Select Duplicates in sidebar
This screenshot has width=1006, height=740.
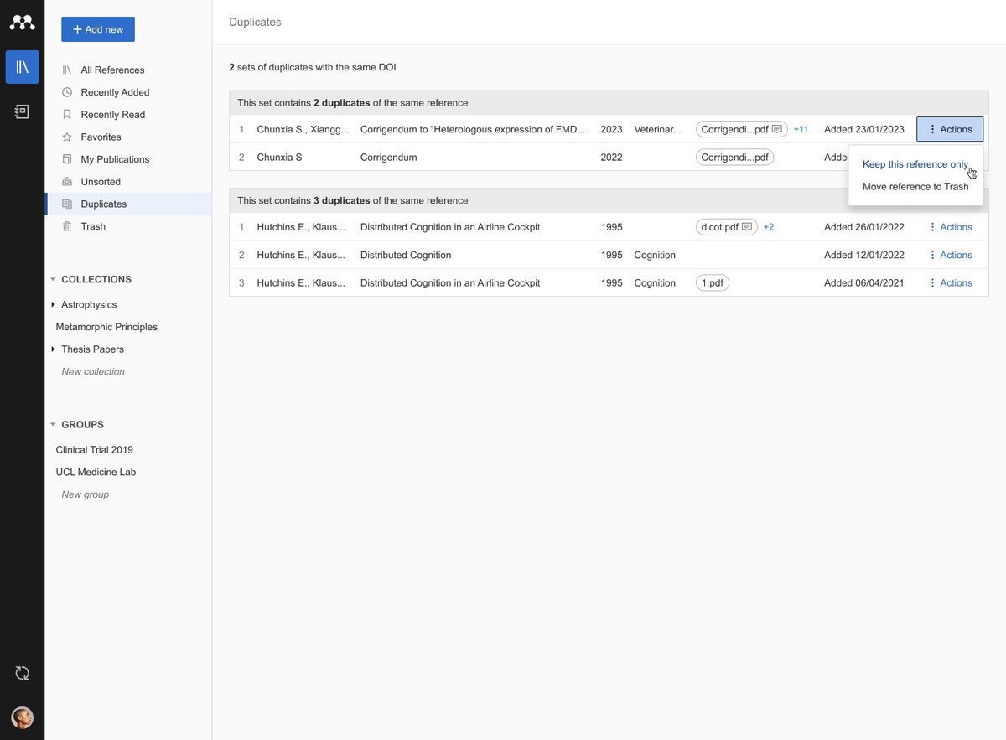tap(128, 204)
